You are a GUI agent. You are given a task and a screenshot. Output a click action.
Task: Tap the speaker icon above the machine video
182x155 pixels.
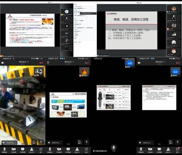pyautogui.click(x=3, y=63)
